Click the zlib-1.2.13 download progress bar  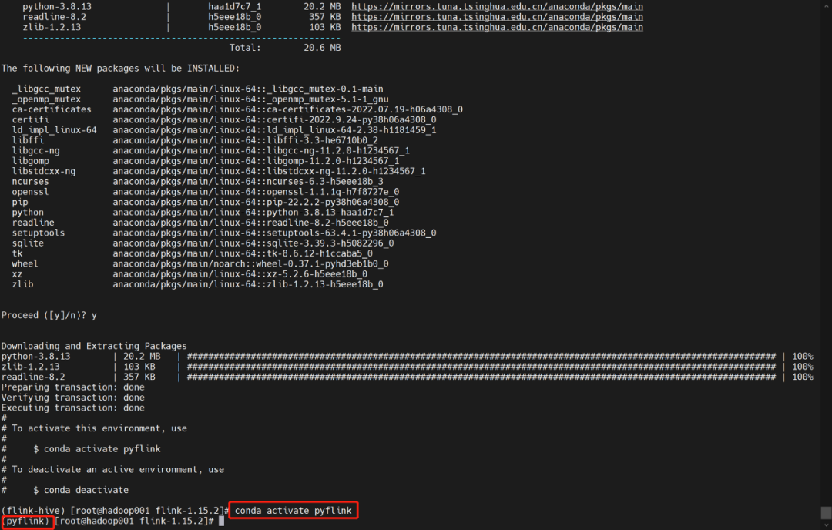[481, 367]
